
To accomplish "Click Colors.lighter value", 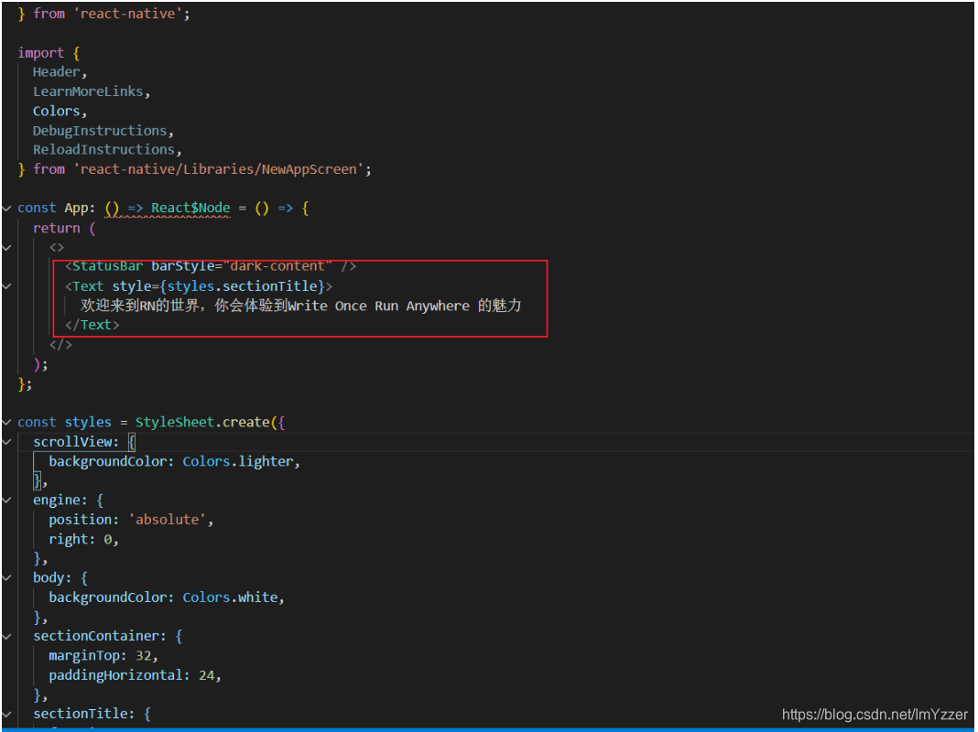I will click(x=238, y=462).
